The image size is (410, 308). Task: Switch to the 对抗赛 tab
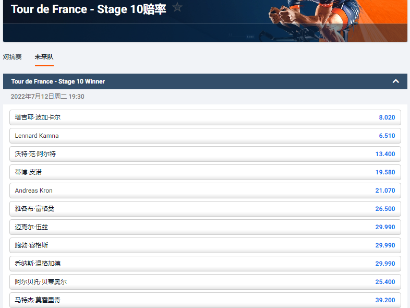point(13,57)
